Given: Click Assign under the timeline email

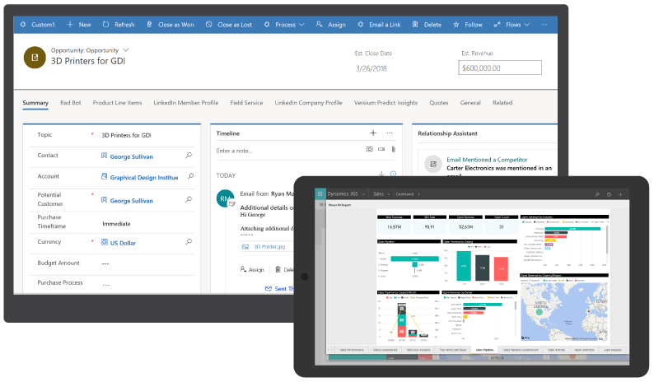Looking at the screenshot, I should (x=252, y=269).
